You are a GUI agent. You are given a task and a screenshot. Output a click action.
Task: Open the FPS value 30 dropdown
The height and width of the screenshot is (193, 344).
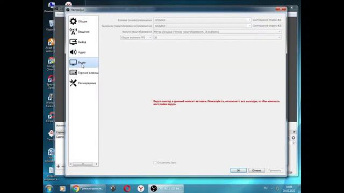coord(217,38)
